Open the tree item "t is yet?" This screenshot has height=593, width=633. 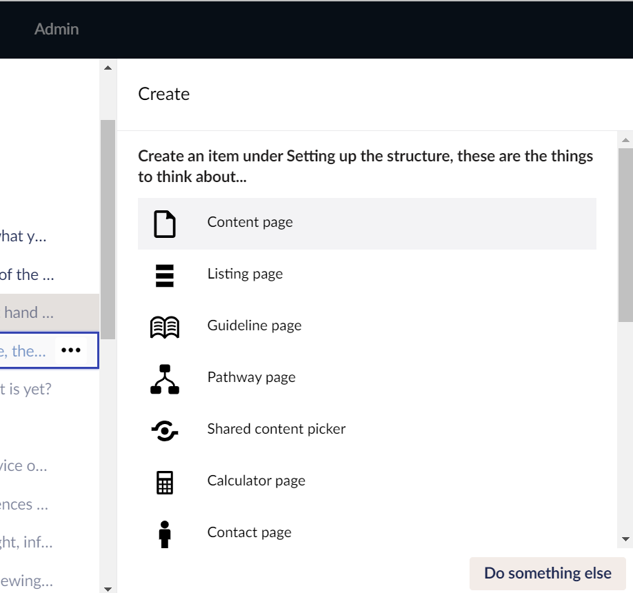point(26,389)
